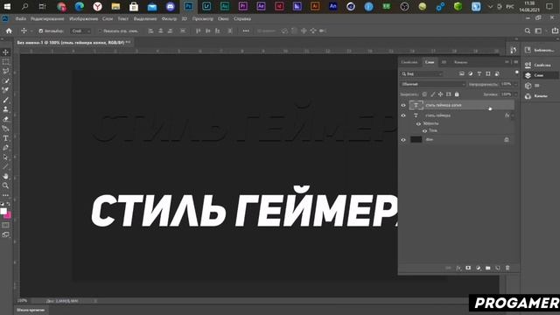Filter layers by shape layer icon
This screenshot has width=560, height=315.
click(488, 73)
